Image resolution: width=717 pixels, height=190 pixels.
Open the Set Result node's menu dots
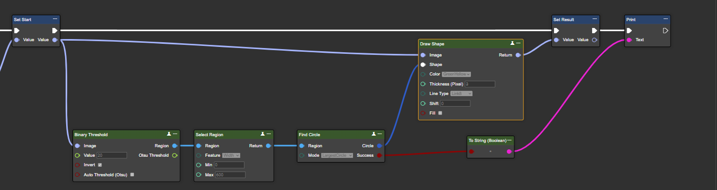pyautogui.click(x=595, y=20)
